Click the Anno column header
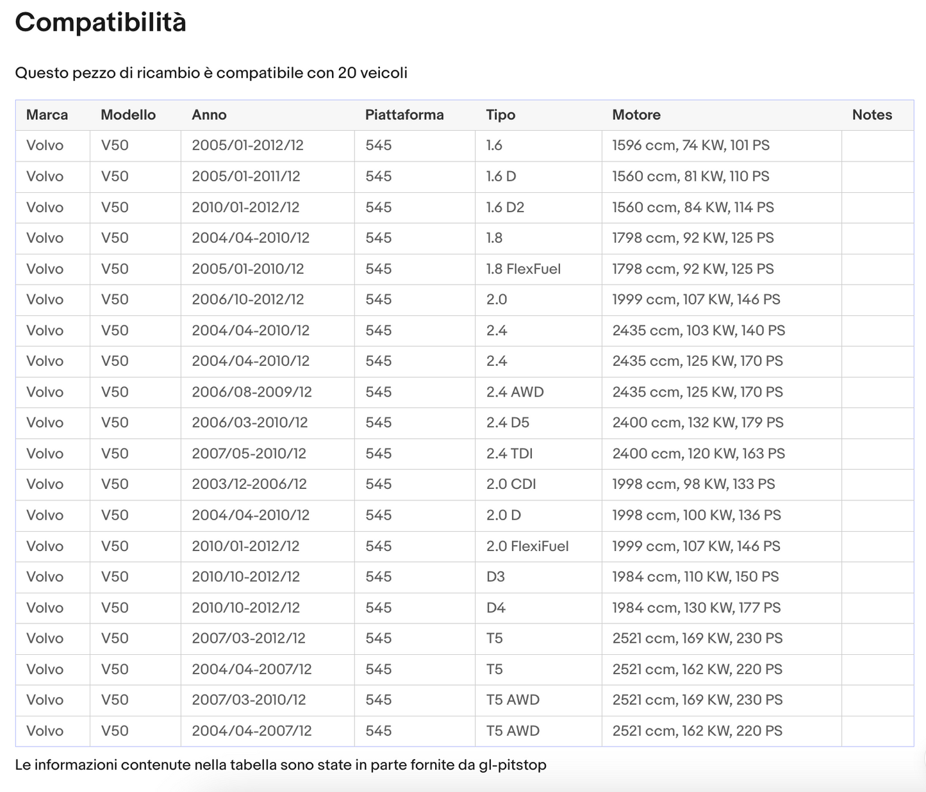The width and height of the screenshot is (926, 792). click(209, 115)
